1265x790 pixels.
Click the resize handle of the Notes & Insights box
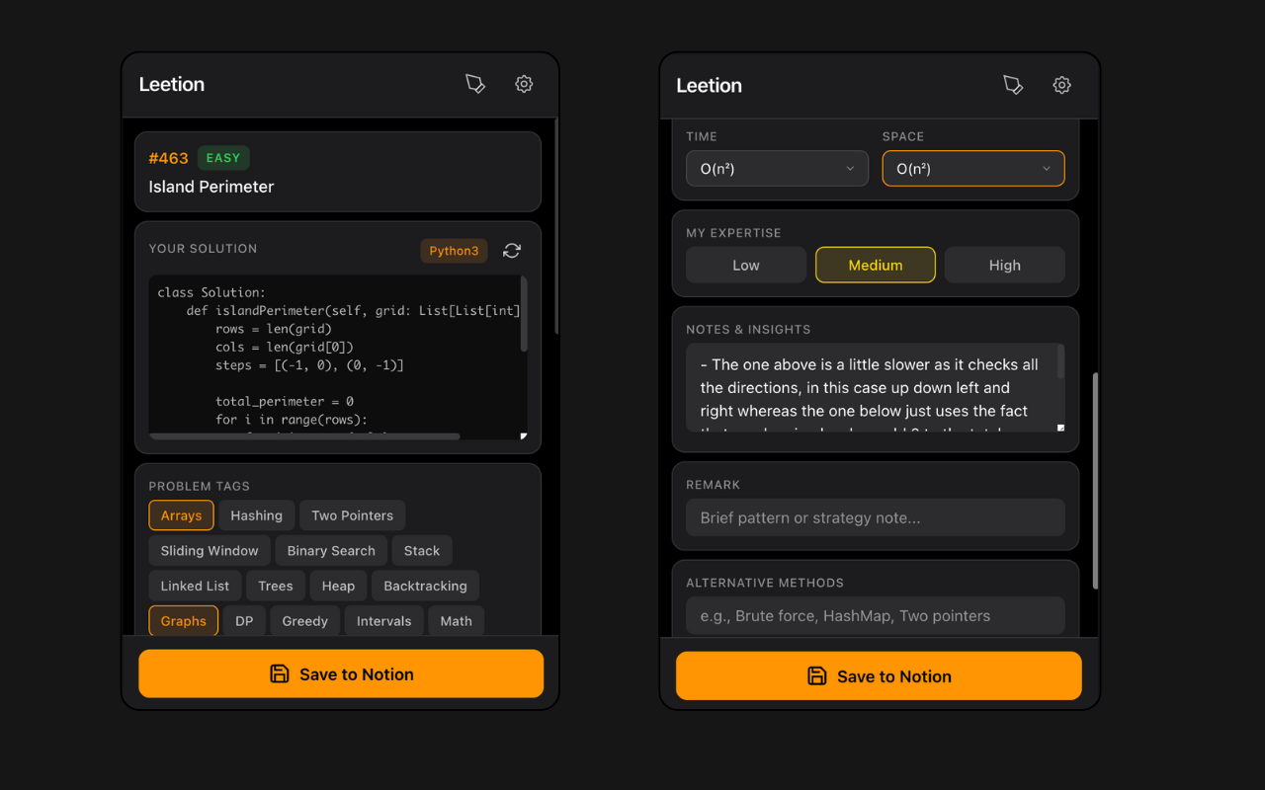(1060, 428)
